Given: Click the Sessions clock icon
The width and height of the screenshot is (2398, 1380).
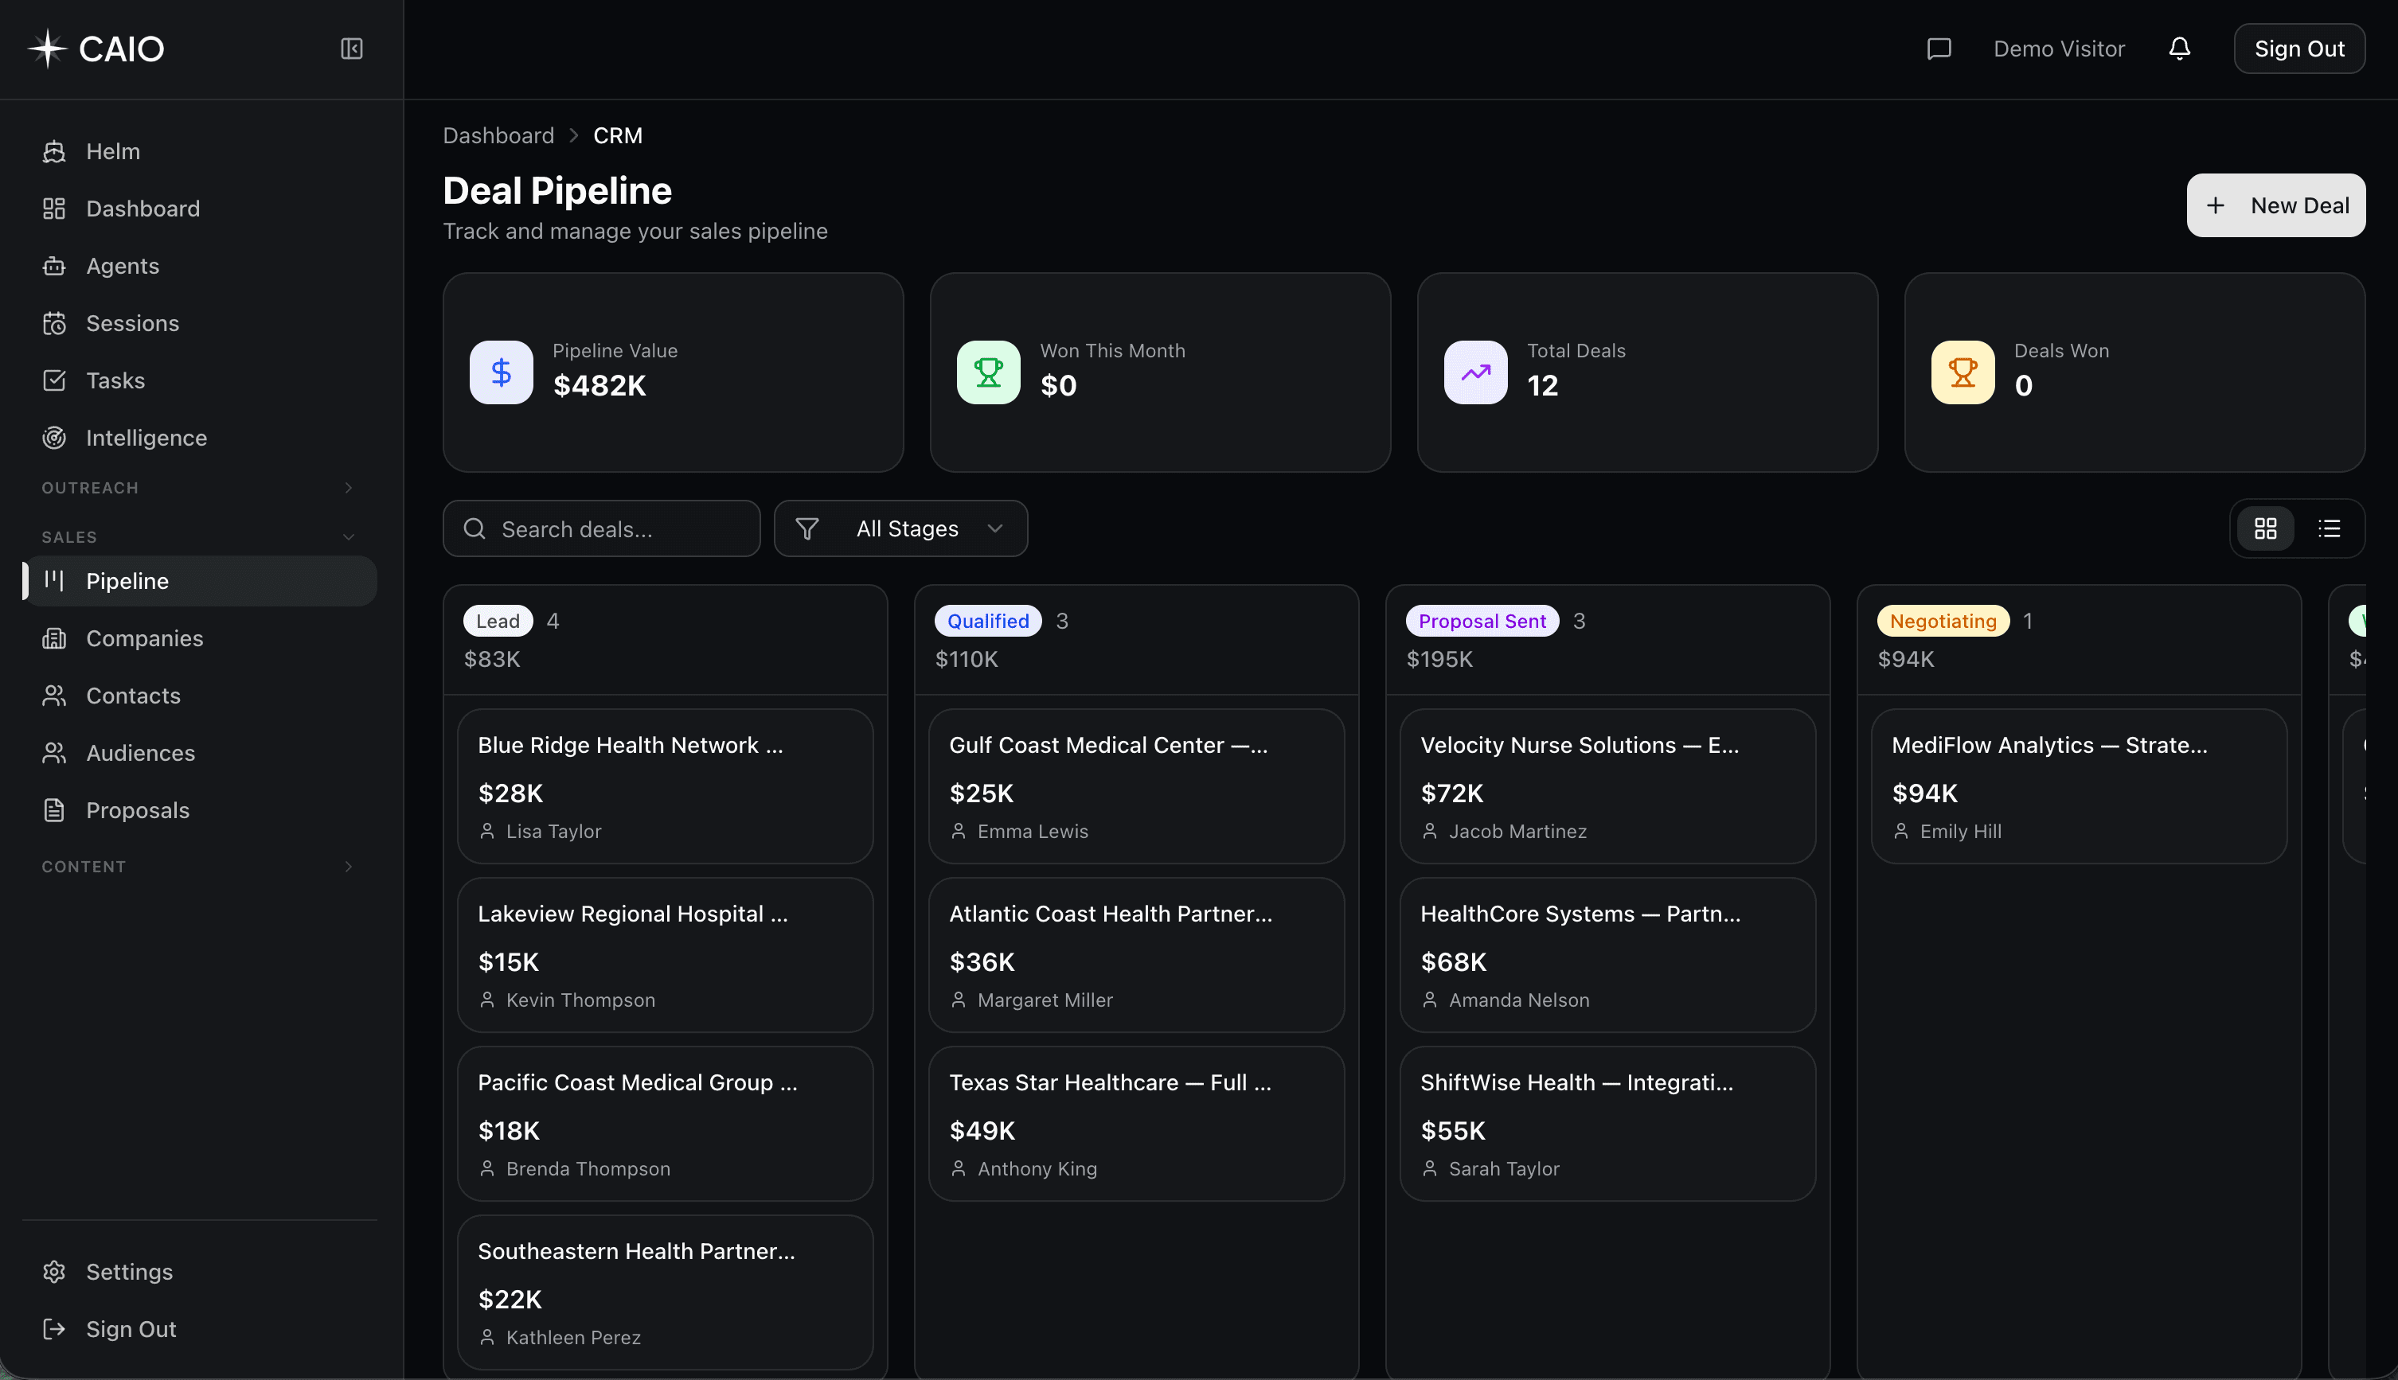Looking at the screenshot, I should (x=54, y=322).
